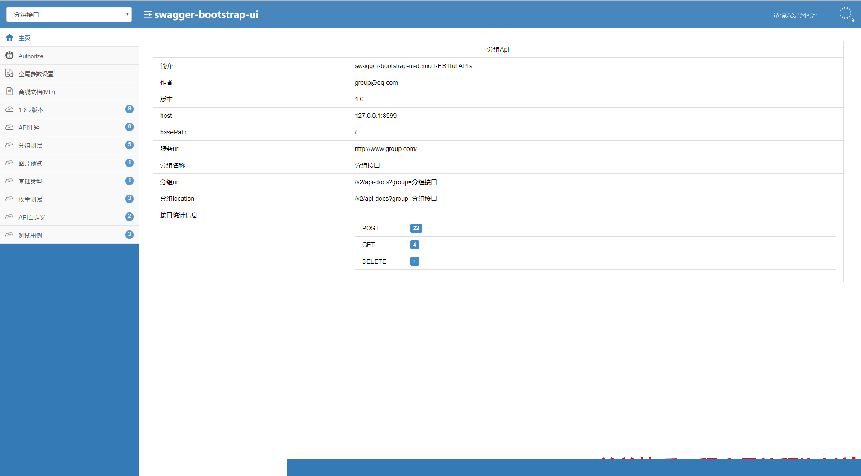Viewport: 861px width, 476px height.
Task: Click the swagger-bootstrap-ui title
Action: [x=206, y=14]
